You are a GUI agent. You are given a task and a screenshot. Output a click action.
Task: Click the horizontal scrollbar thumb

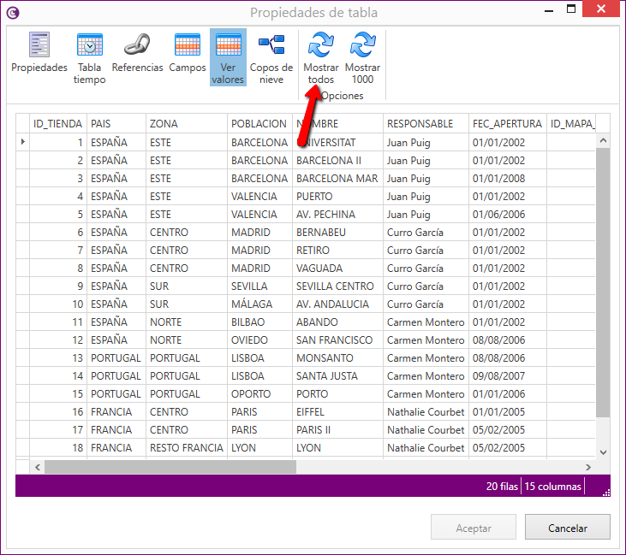coord(170,467)
